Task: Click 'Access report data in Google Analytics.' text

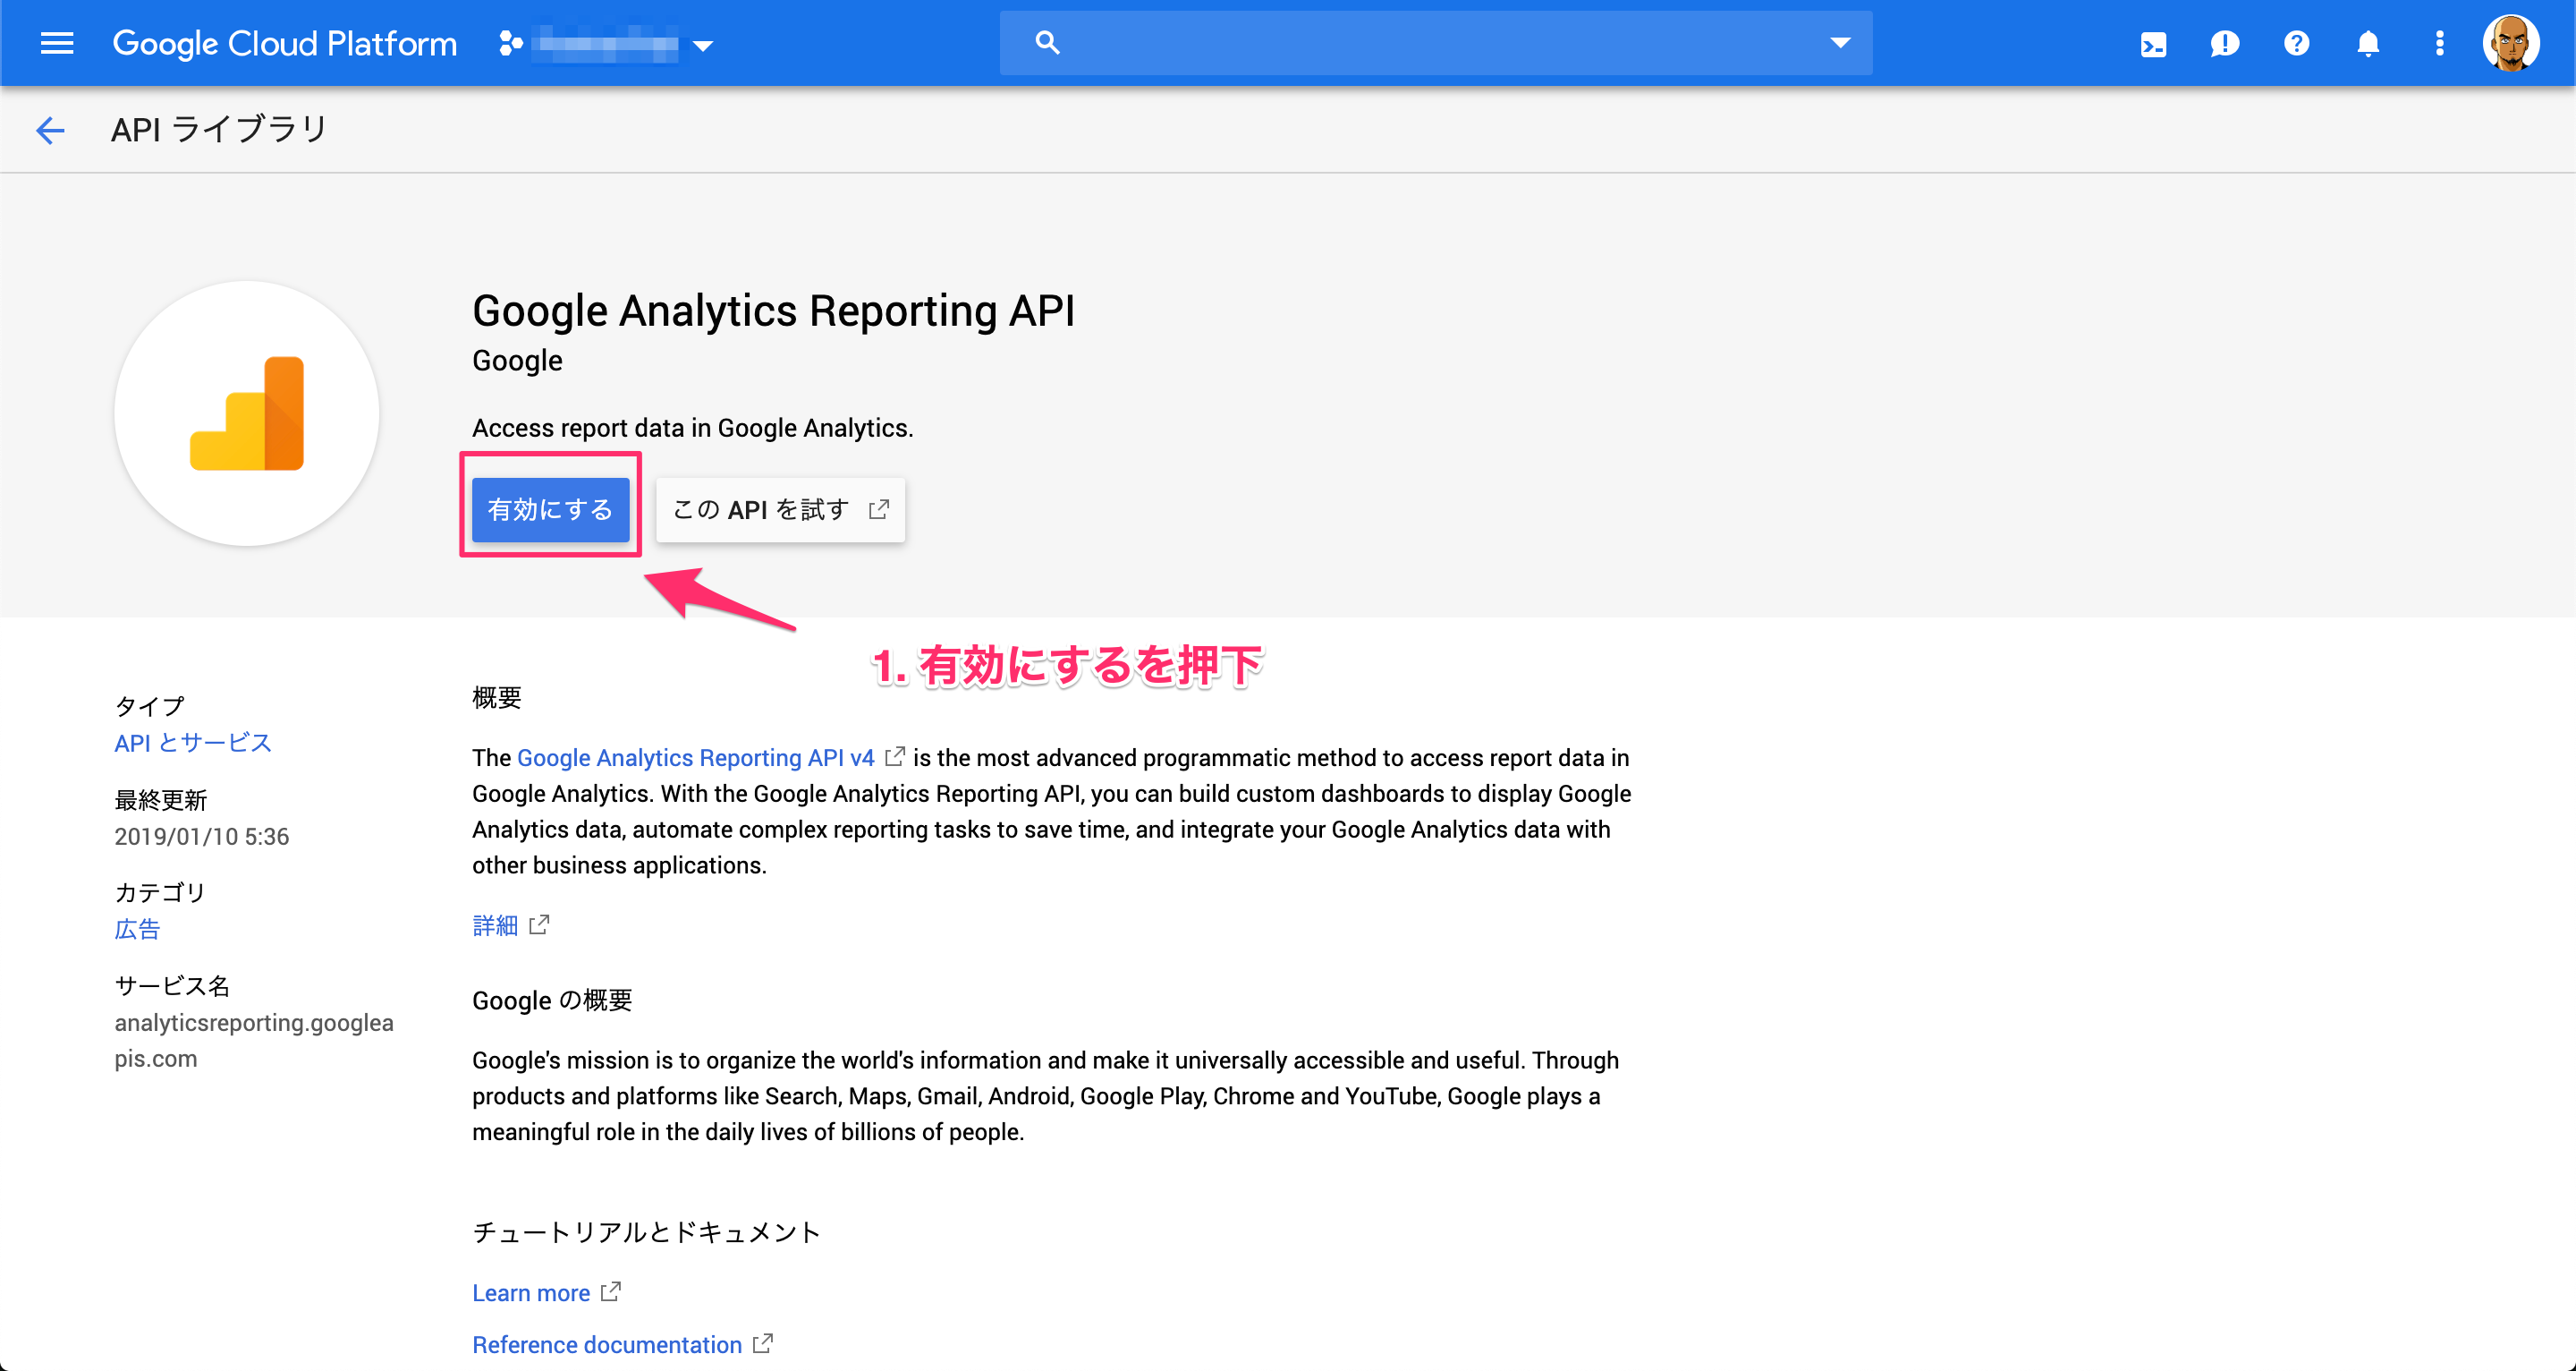Action: click(x=692, y=427)
